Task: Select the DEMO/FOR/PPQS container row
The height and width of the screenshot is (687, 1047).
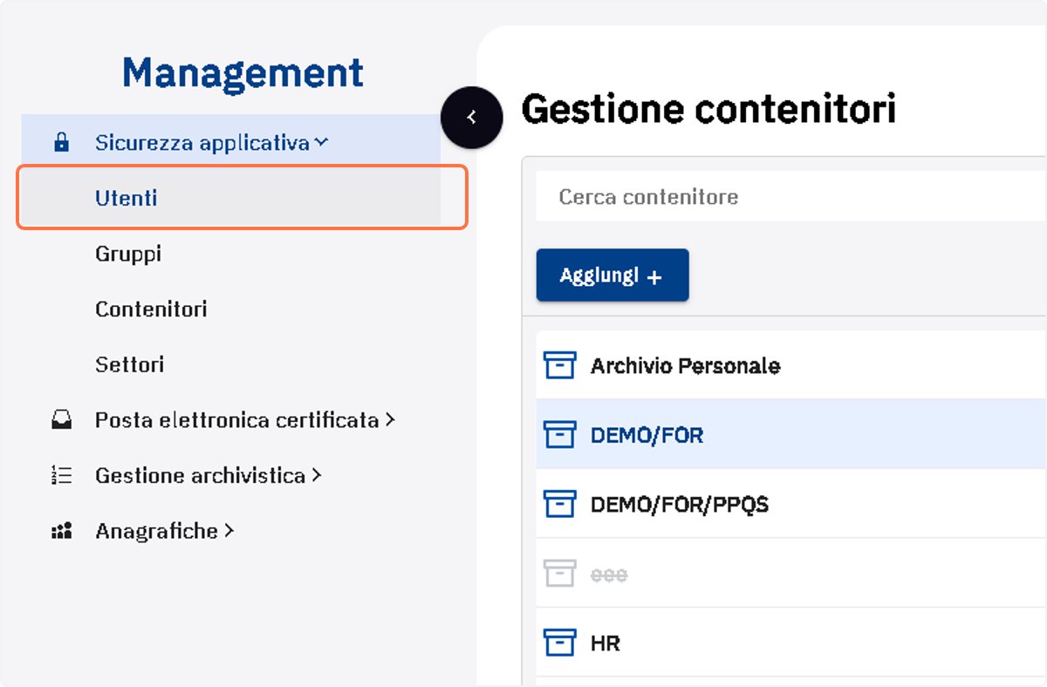Action: (791, 504)
